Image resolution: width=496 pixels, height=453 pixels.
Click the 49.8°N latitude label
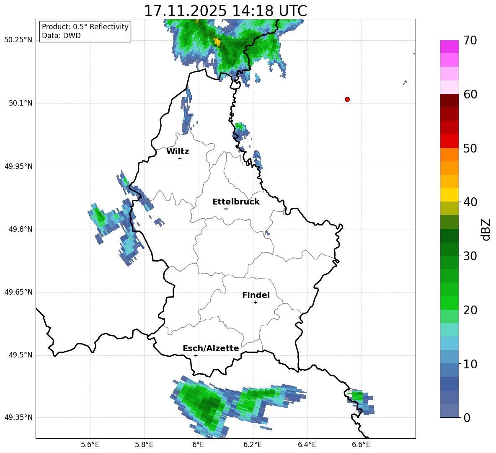[21, 229]
